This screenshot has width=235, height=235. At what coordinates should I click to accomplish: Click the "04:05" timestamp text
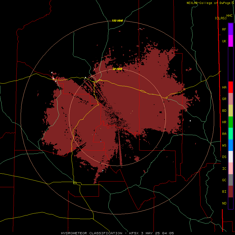tap(168, 233)
